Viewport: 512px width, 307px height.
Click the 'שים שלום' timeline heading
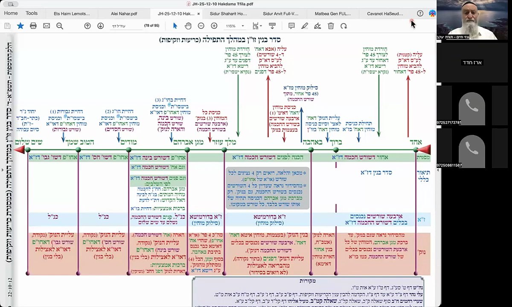[29, 142]
